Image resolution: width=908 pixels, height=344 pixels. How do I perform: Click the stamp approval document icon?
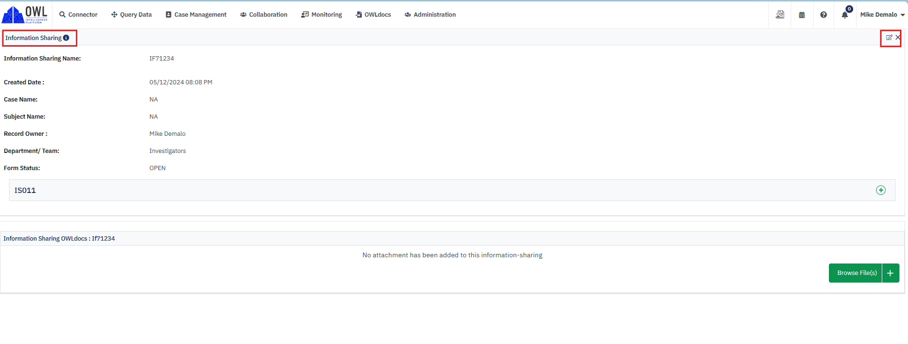click(780, 15)
